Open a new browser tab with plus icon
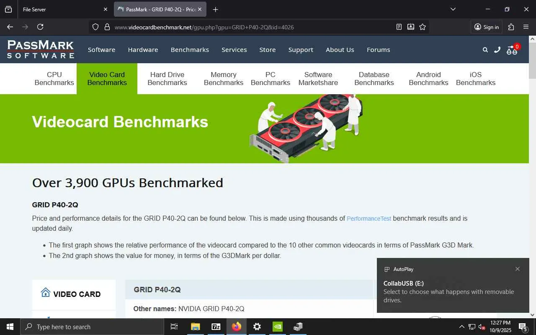The height and width of the screenshot is (335, 536). 215,9
